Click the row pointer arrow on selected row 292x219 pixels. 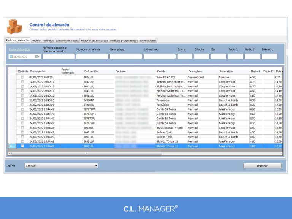(x=10, y=146)
